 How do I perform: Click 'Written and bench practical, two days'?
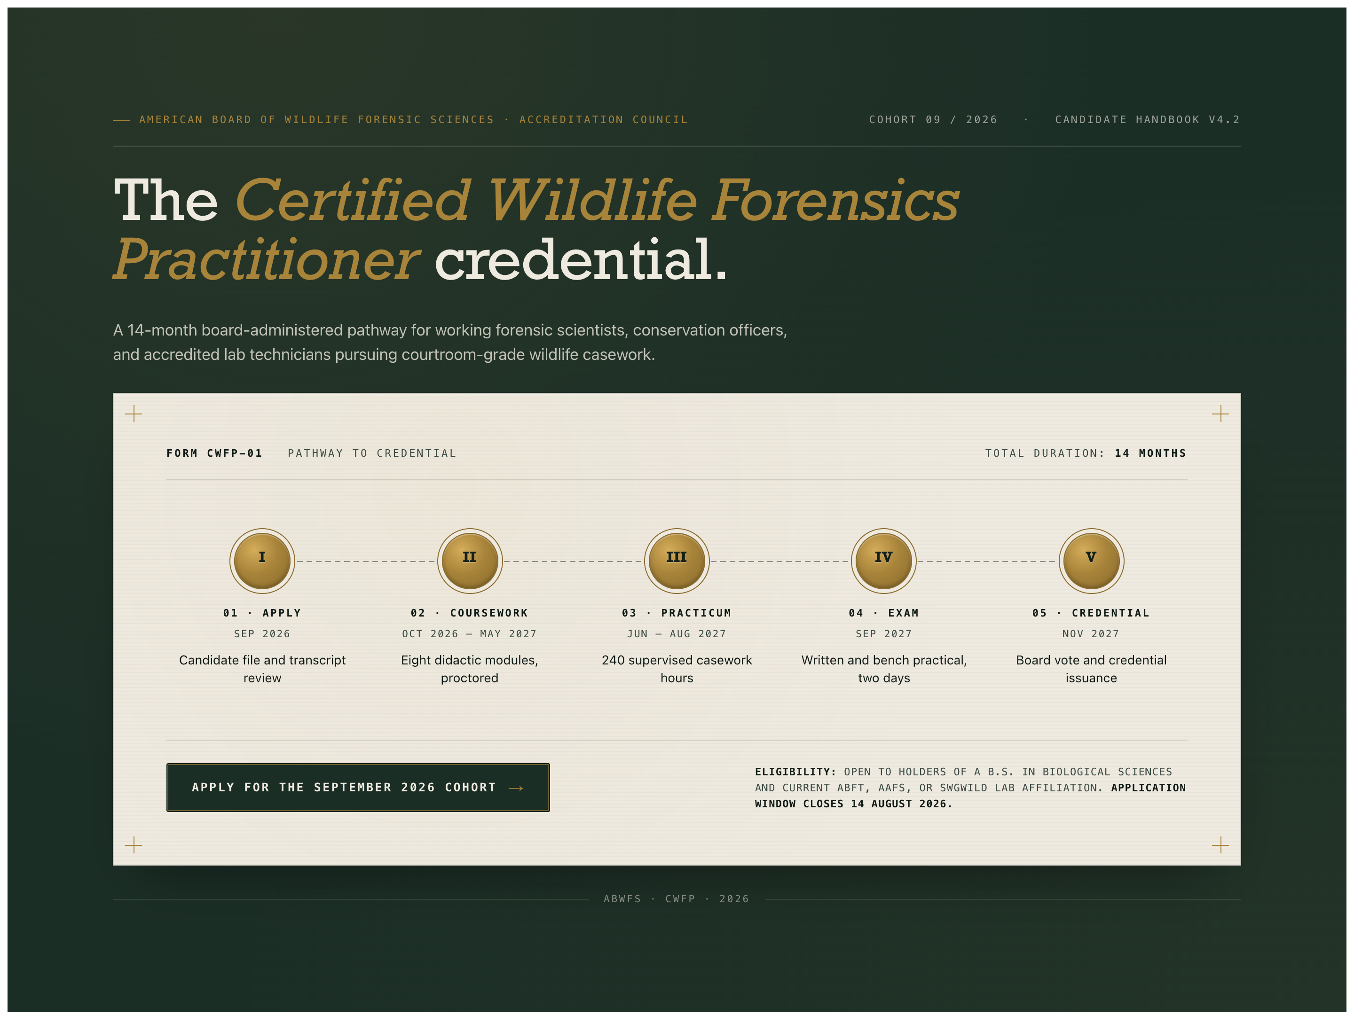click(883, 669)
